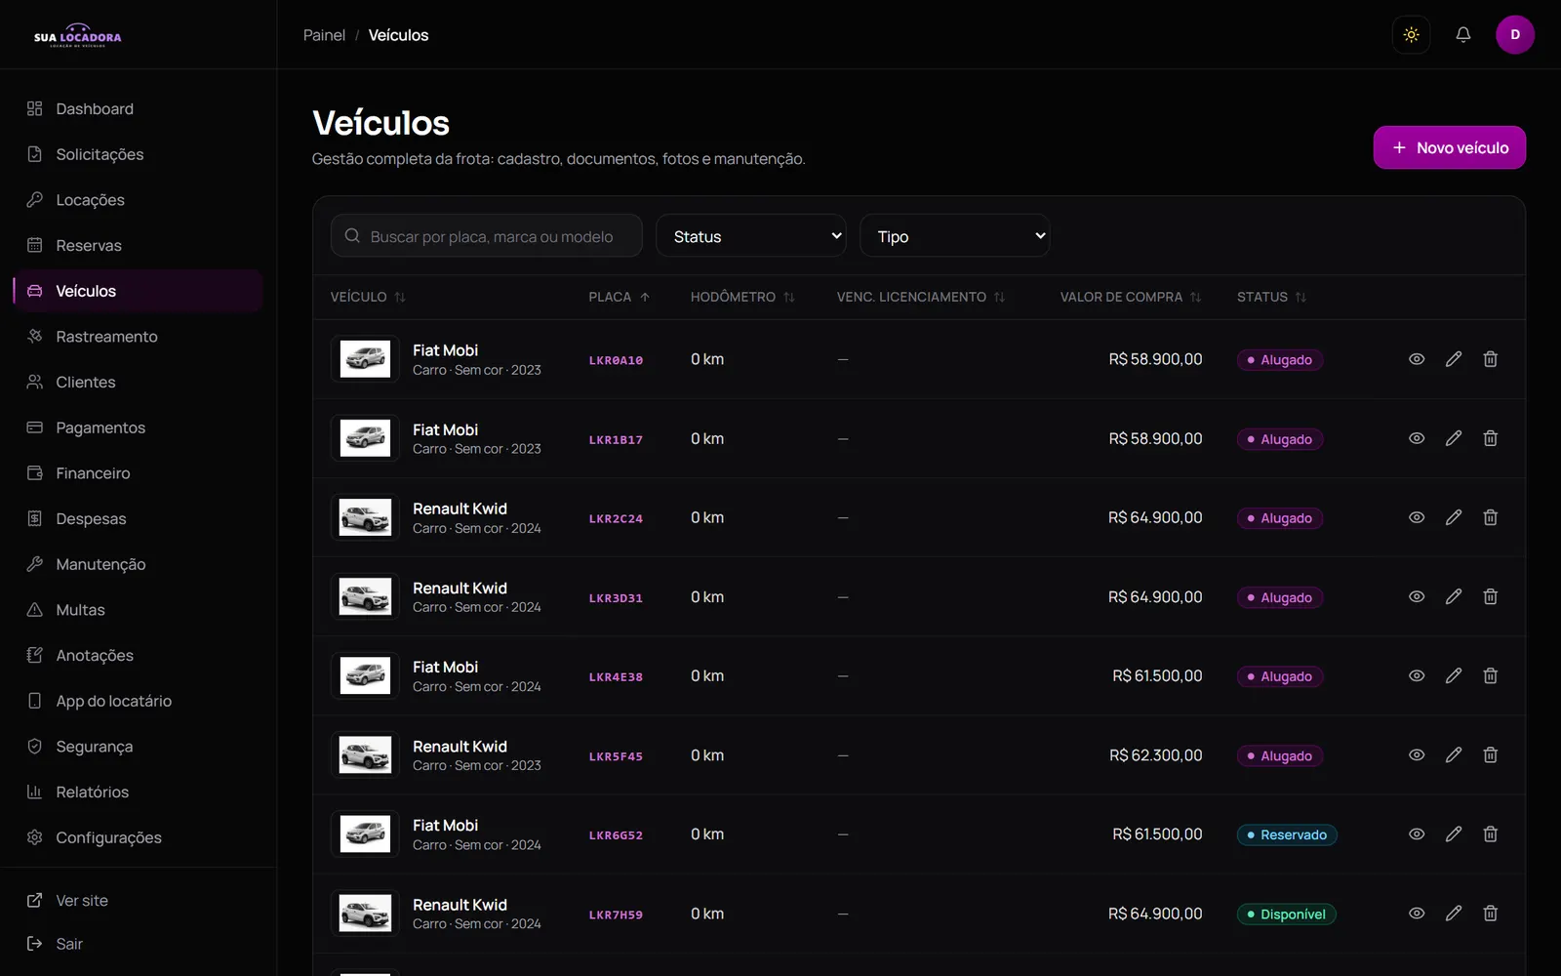Delete vehicle LKR3D31 with trash icon
The height and width of the screenshot is (976, 1561).
(x=1491, y=596)
